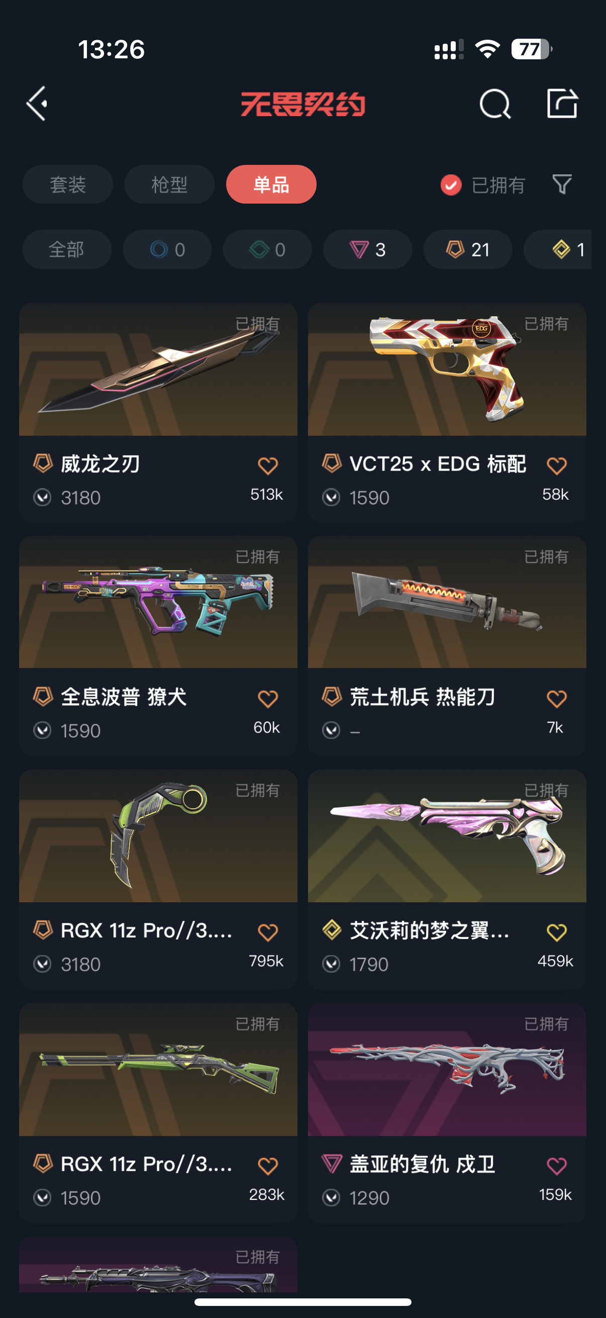Screen dimensions: 606x1318
Task: Switch to the 枪型 tab
Action: (169, 184)
